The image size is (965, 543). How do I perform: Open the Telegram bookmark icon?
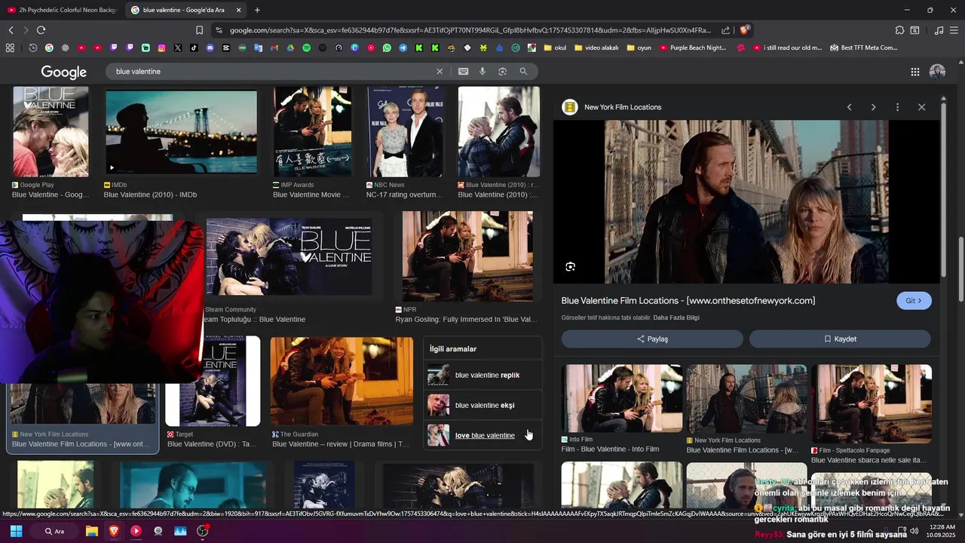point(403,48)
